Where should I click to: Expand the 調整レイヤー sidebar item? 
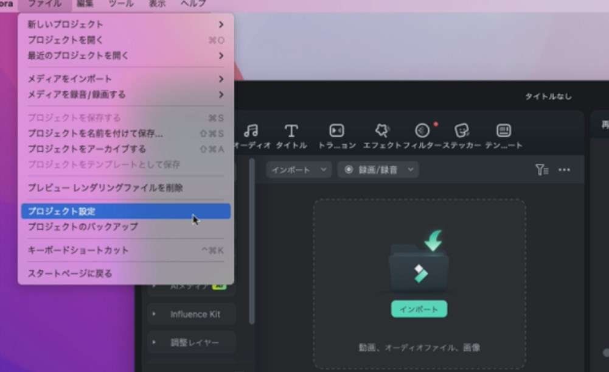(x=191, y=342)
